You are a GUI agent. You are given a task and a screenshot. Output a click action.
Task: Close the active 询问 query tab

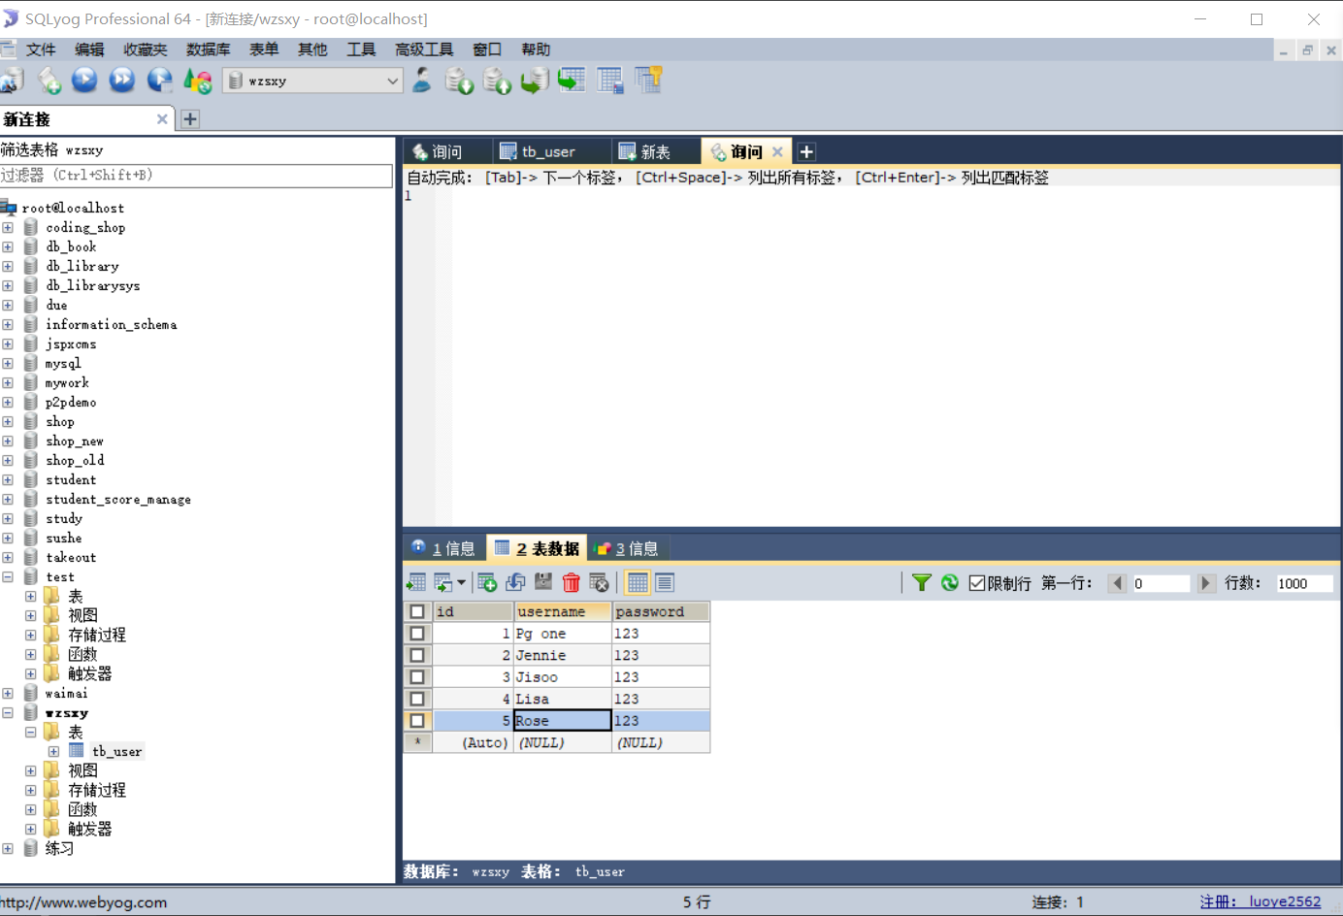777,151
